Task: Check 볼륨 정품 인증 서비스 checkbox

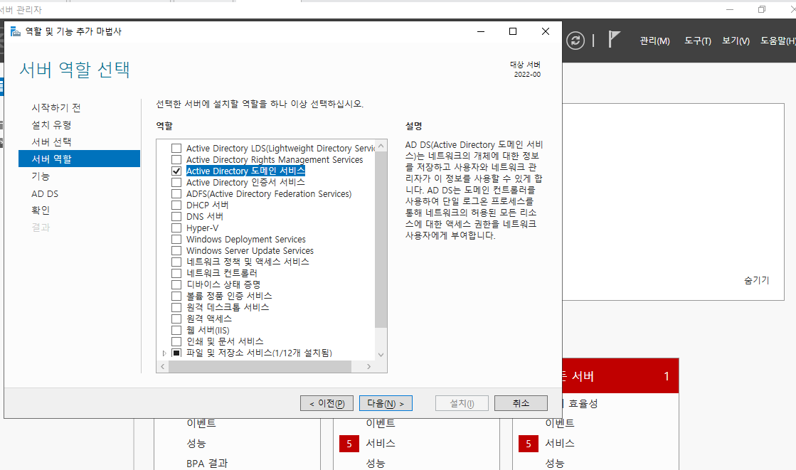Action: (176, 296)
